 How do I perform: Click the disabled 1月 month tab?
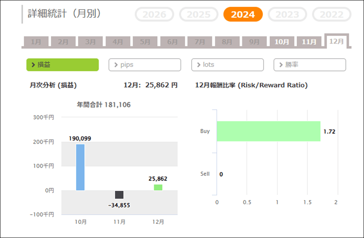click(x=36, y=42)
